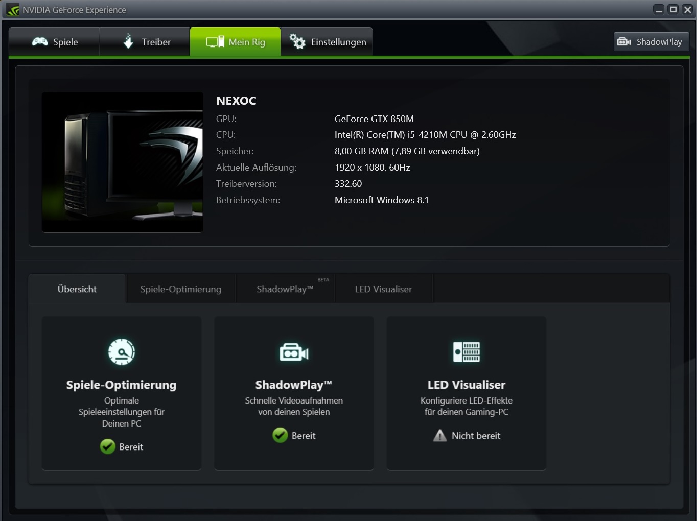Click the 1920 x 1080, 60Hz value
This screenshot has height=521, width=697.
pyautogui.click(x=373, y=168)
